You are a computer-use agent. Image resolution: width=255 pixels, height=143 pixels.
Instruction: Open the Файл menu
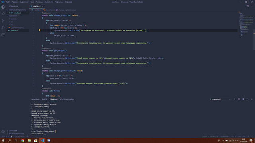click(8, 2)
